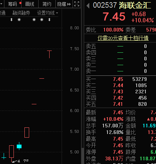Viewport: 156px width, 164px height.
Task: Select the T-shaped candlestick near 7.50
Action: coord(49,54)
